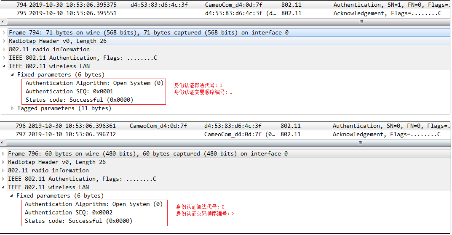The image size is (452, 235).
Task: Expand Tagged parameters (11 bytes) node
Action: [12, 108]
